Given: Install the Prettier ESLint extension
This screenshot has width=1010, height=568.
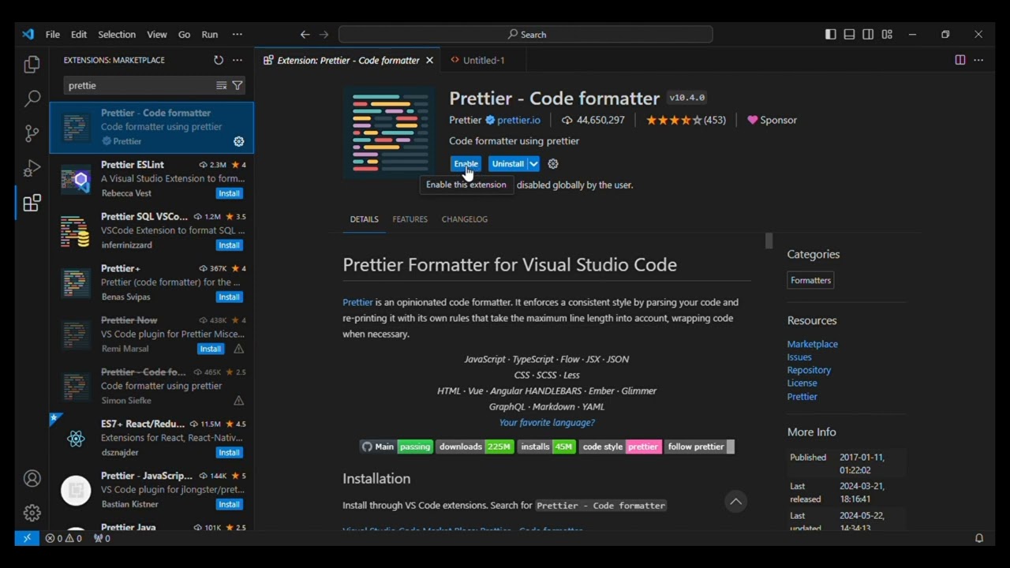Looking at the screenshot, I should point(229,193).
